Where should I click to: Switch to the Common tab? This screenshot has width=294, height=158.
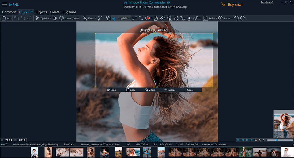[9, 12]
